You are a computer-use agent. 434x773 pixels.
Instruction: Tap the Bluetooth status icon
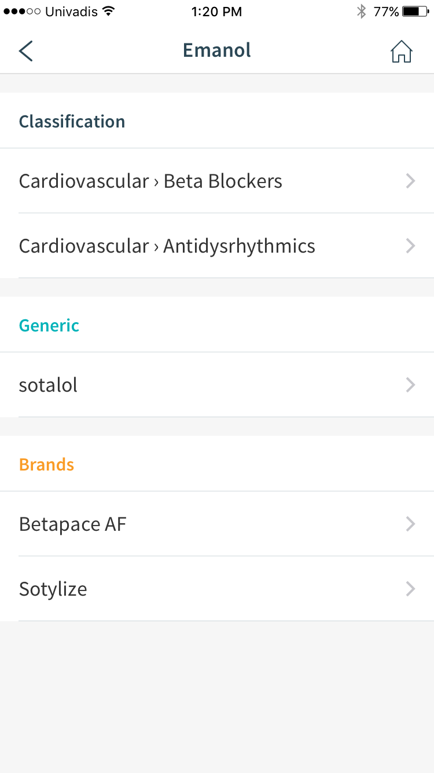click(362, 12)
